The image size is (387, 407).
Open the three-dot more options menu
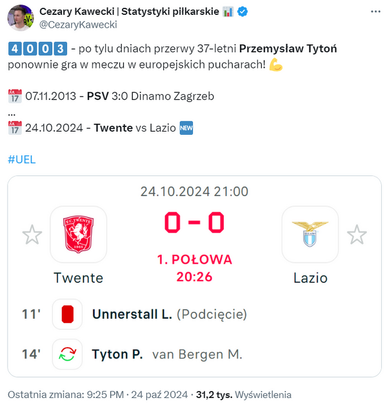[375, 12]
